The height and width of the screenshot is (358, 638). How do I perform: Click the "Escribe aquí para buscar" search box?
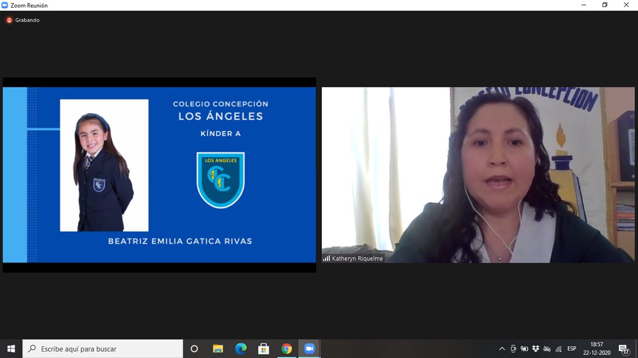(x=103, y=349)
